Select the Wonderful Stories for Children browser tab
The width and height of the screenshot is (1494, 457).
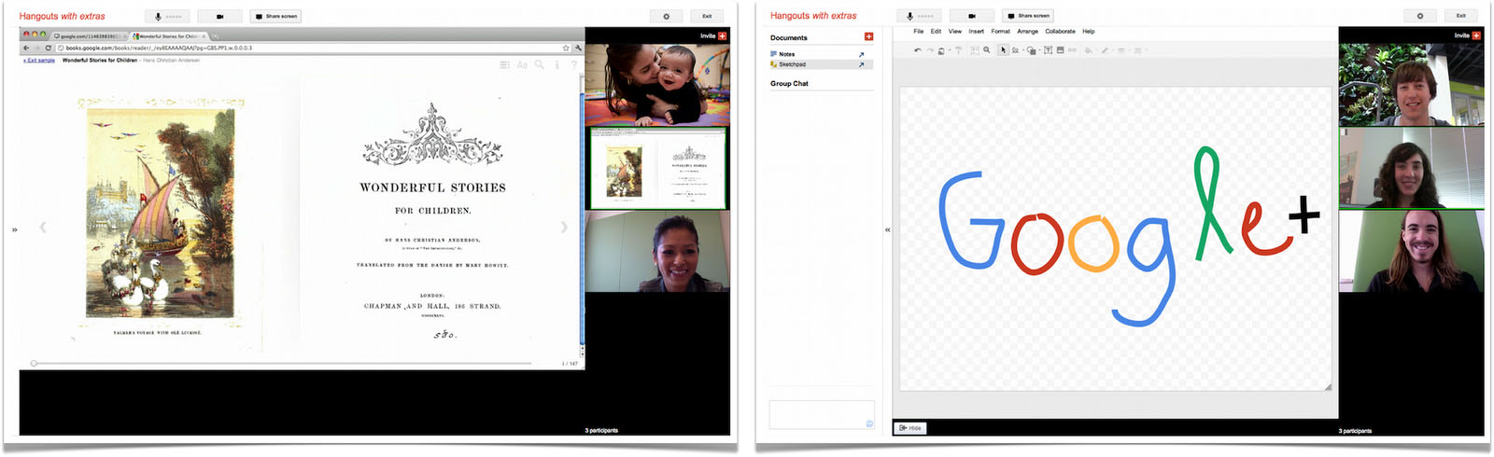[x=169, y=36]
